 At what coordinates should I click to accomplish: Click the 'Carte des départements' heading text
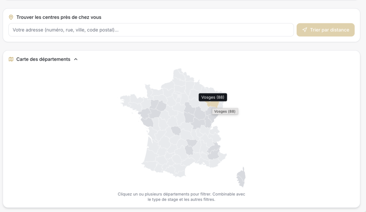point(43,59)
